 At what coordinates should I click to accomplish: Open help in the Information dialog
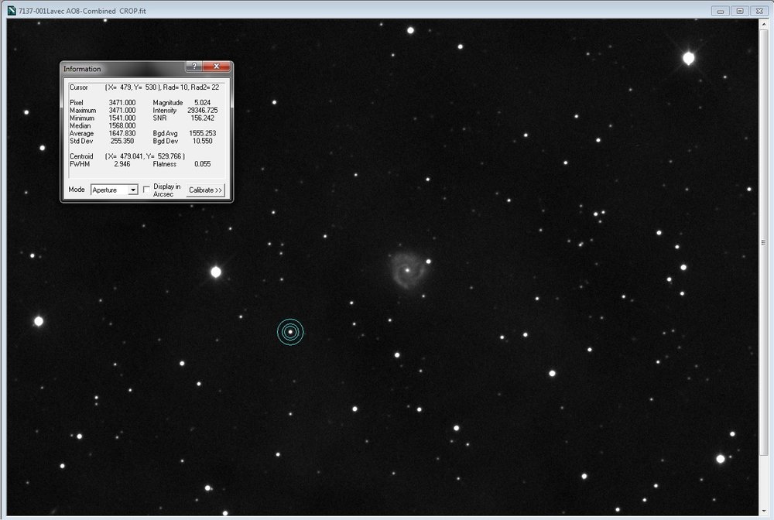pos(194,66)
